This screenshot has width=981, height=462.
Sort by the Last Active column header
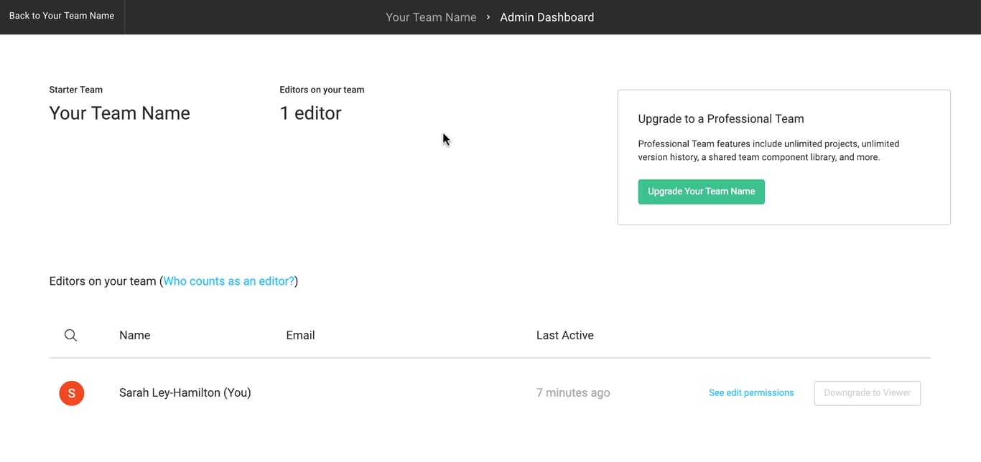point(564,335)
